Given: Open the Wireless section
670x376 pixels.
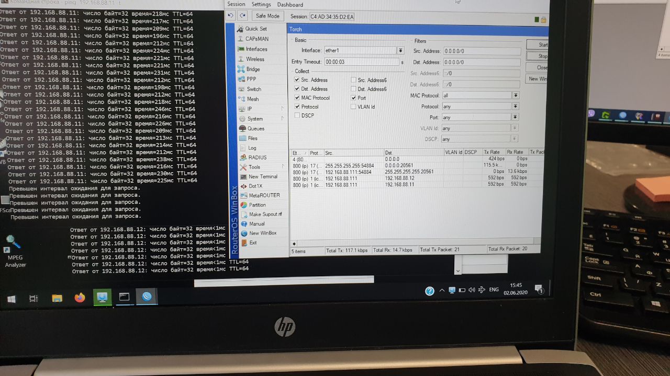Looking at the screenshot, I should (x=255, y=59).
